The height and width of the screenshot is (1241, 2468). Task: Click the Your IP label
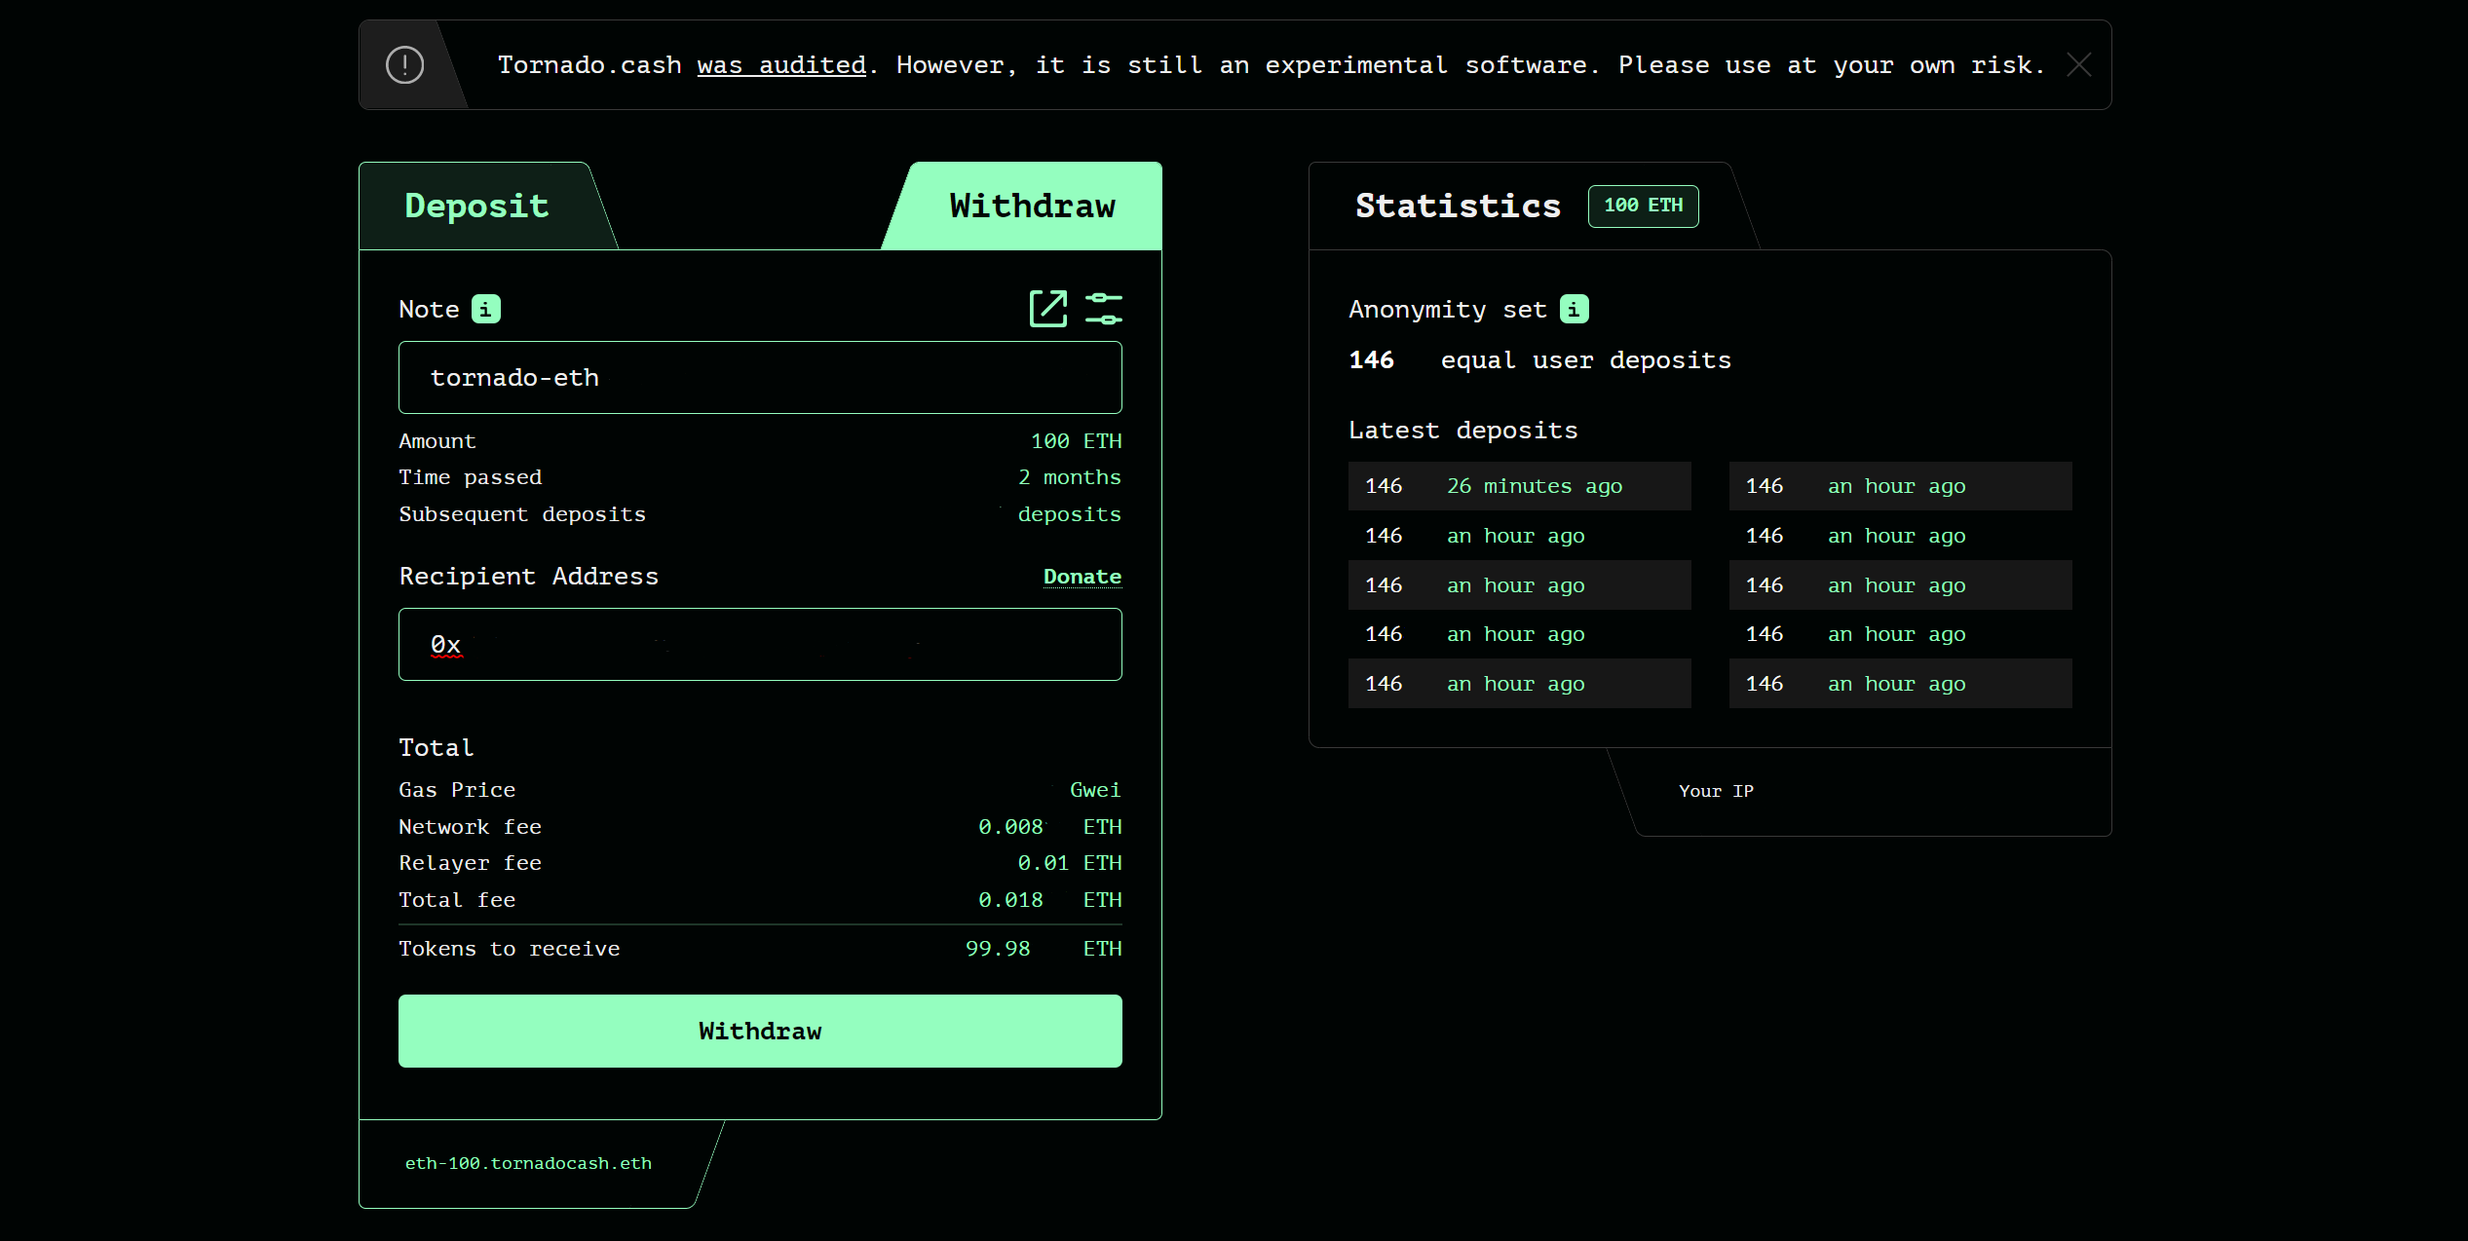[x=1716, y=791]
